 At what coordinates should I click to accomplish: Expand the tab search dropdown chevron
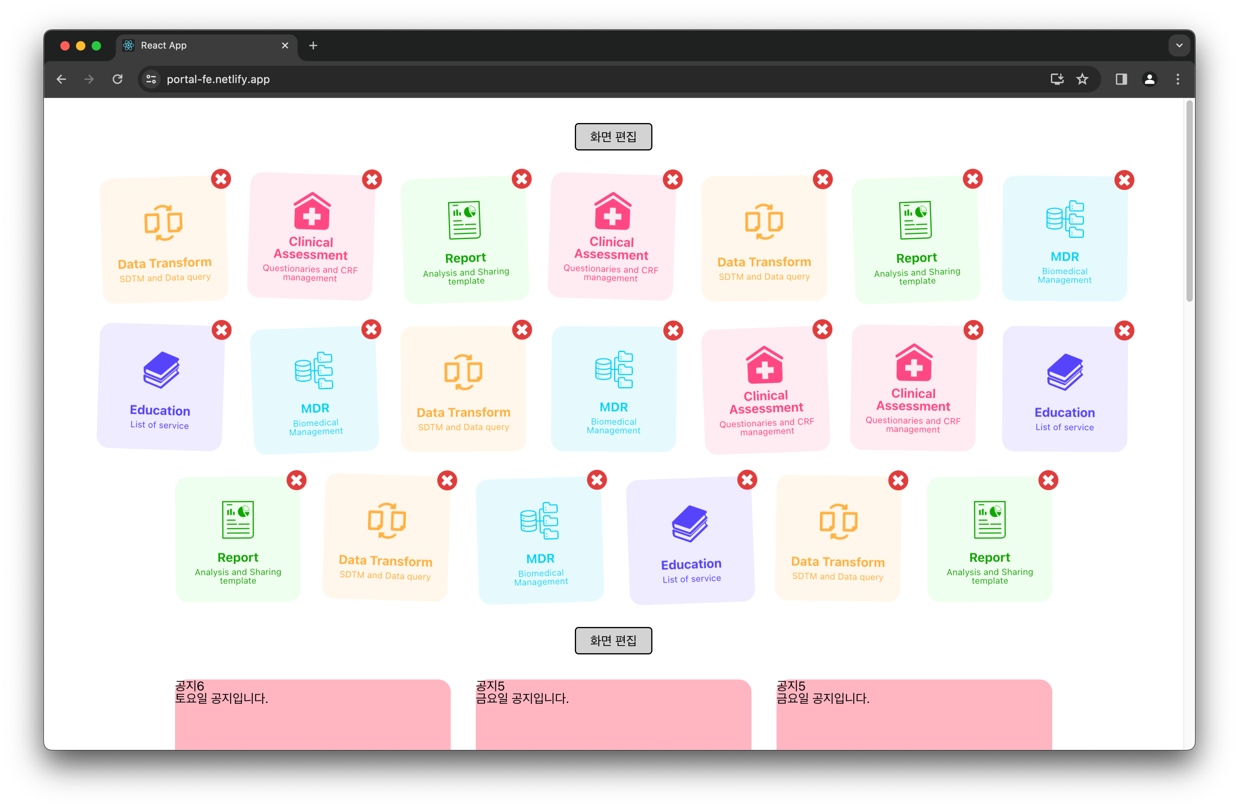click(x=1179, y=45)
